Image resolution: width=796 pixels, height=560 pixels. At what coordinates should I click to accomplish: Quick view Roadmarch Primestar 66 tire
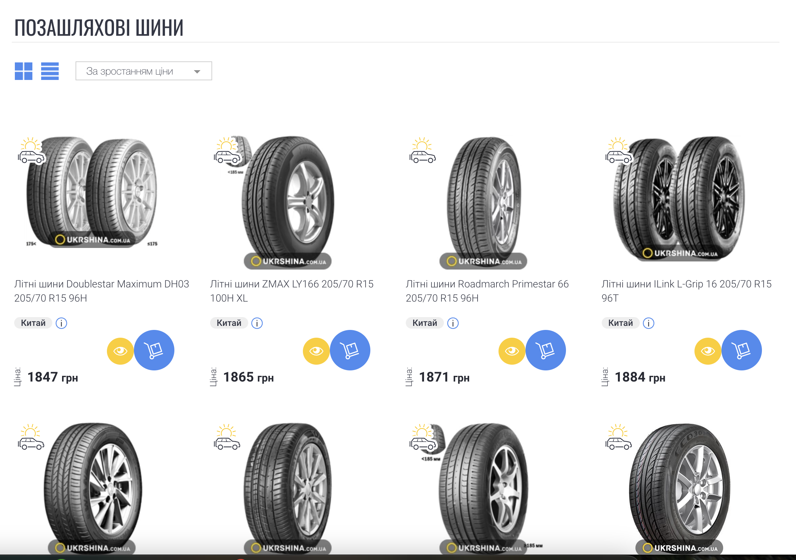click(512, 351)
